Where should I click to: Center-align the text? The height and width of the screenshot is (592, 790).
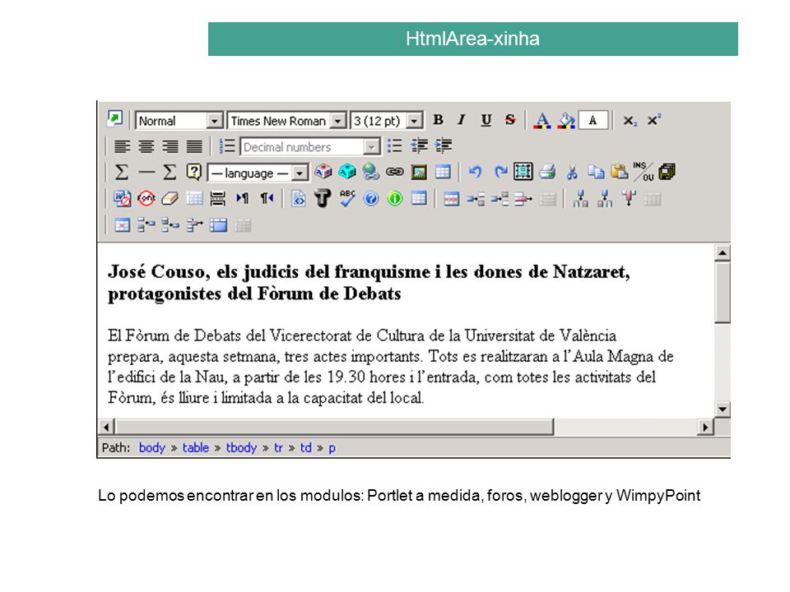pyautogui.click(x=146, y=146)
